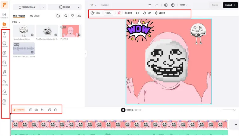Toggle the Timeline view button
The height and width of the screenshot is (136, 239).
[19, 110]
